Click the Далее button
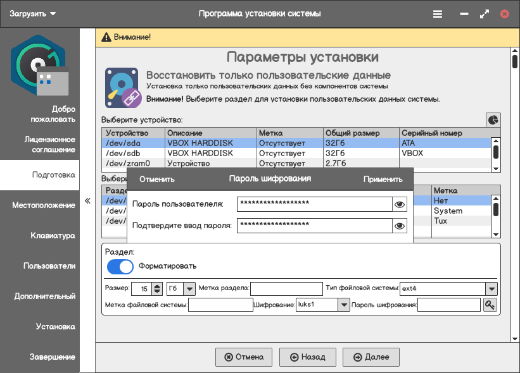This screenshot has width=520, height=373. 371,357
